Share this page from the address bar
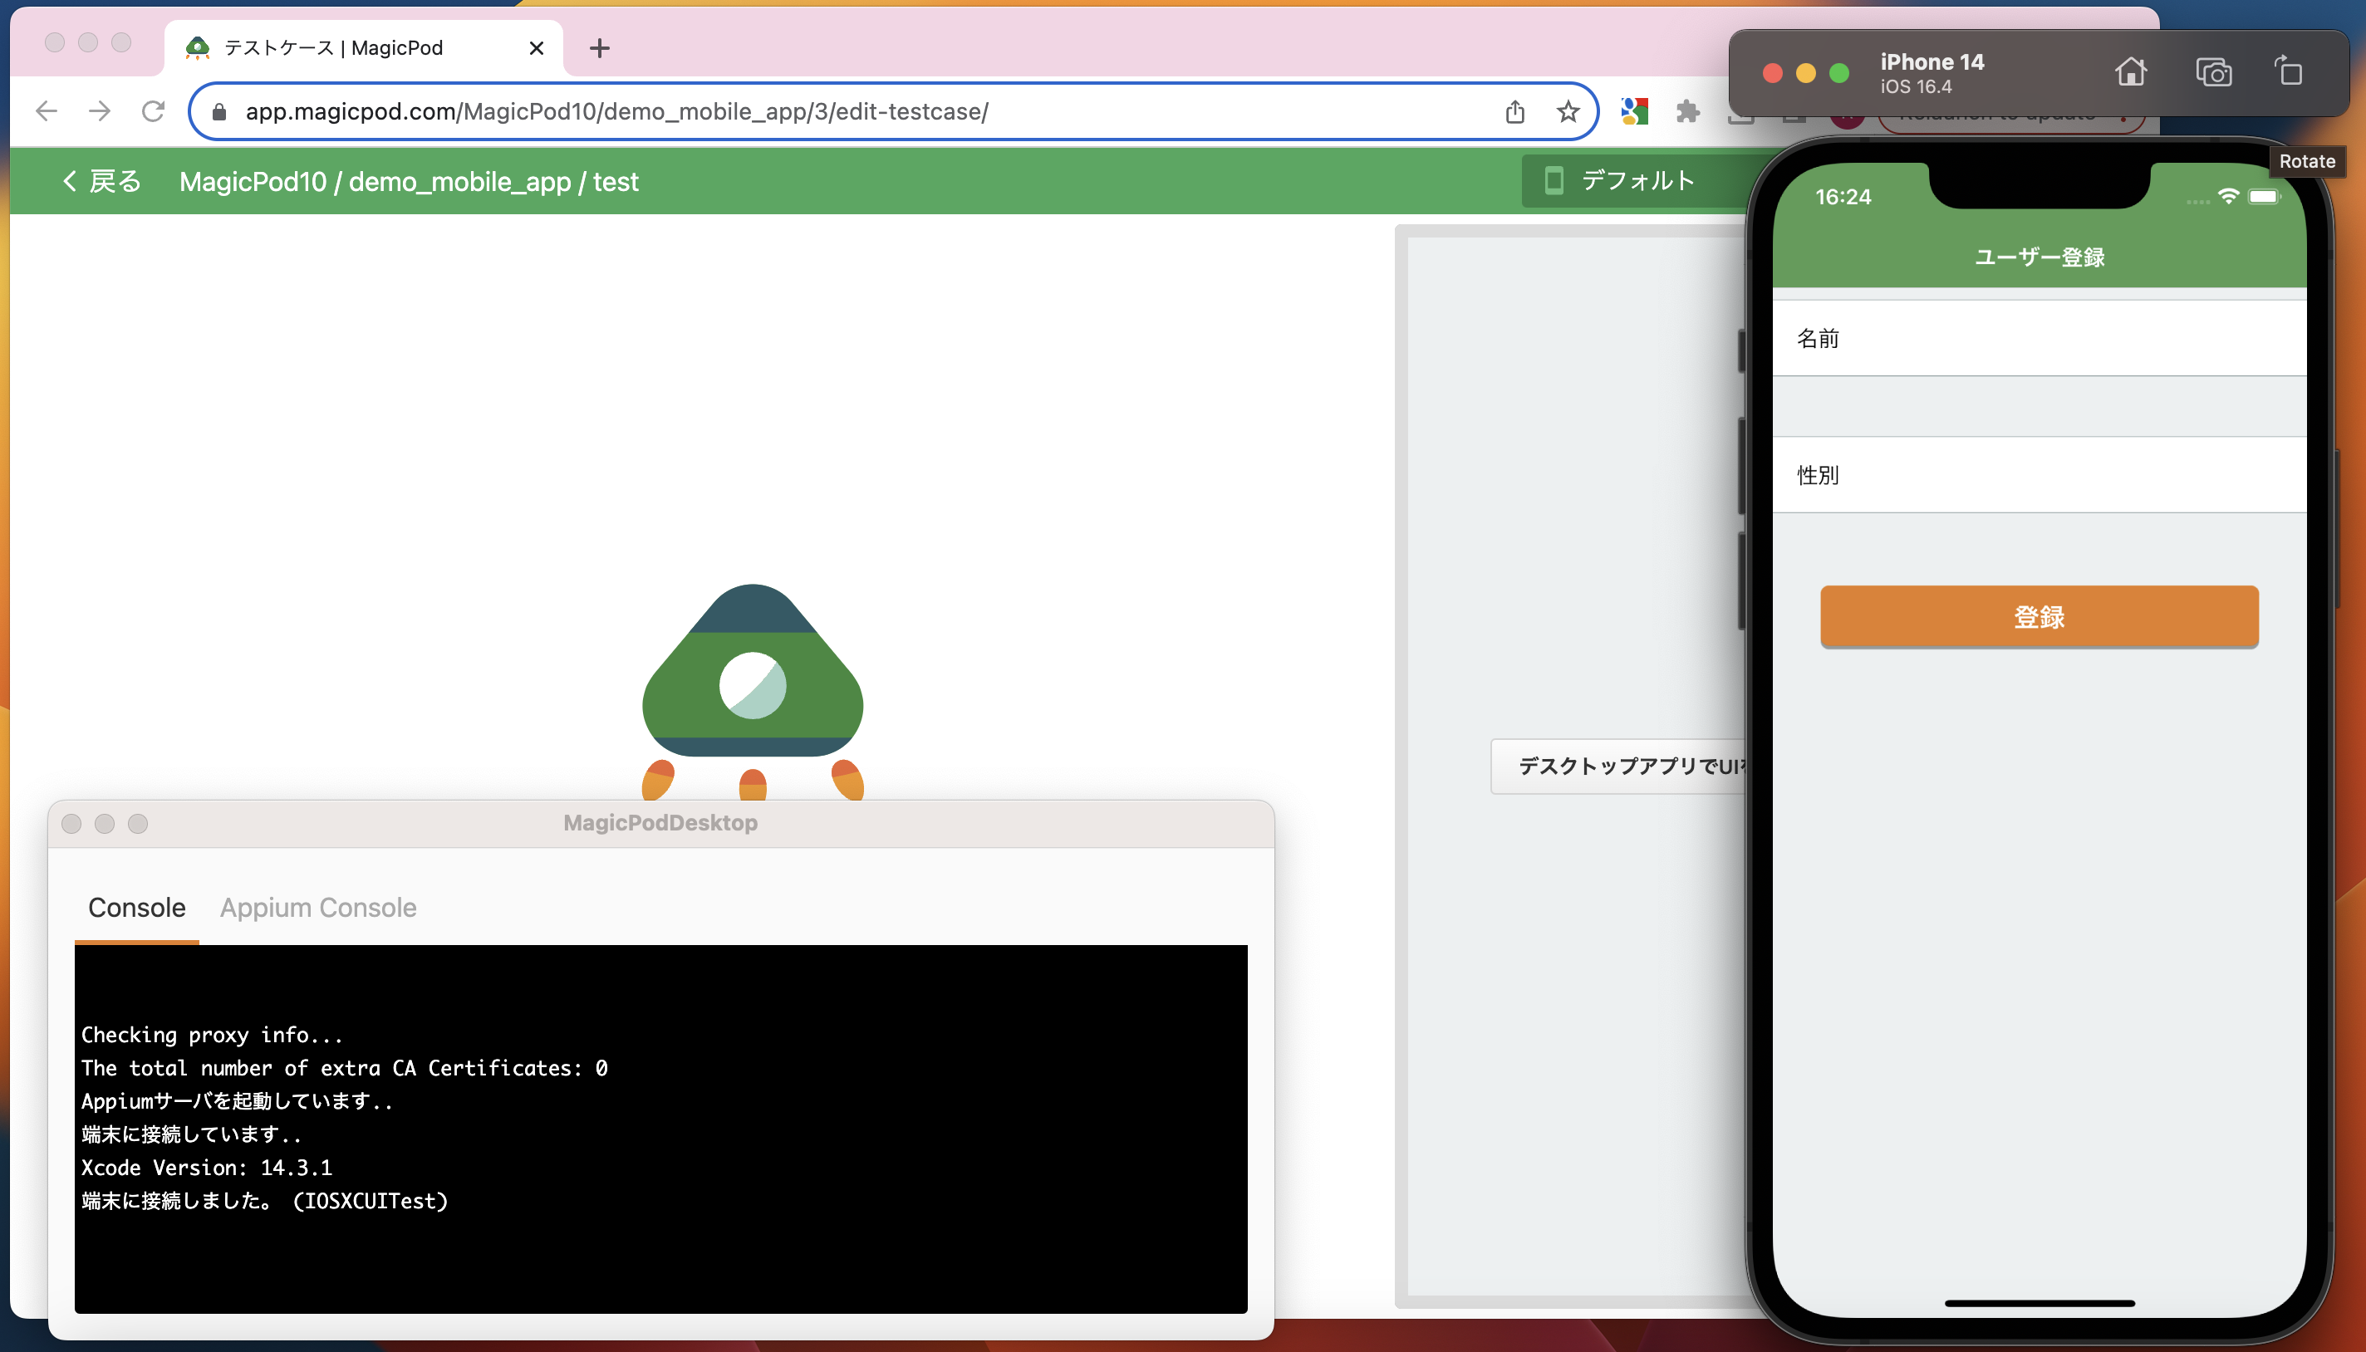The image size is (2366, 1352). coord(1515,111)
